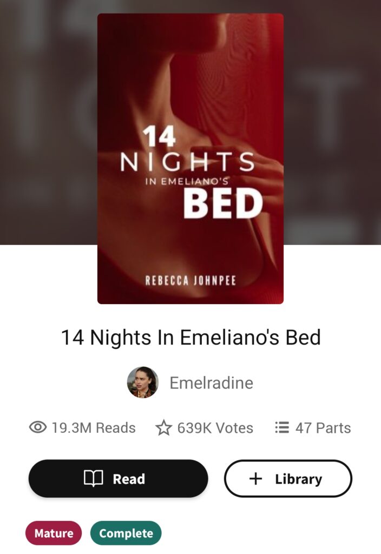The height and width of the screenshot is (554, 381).
Task: Click the open book icon in Read button
Action: [93, 479]
